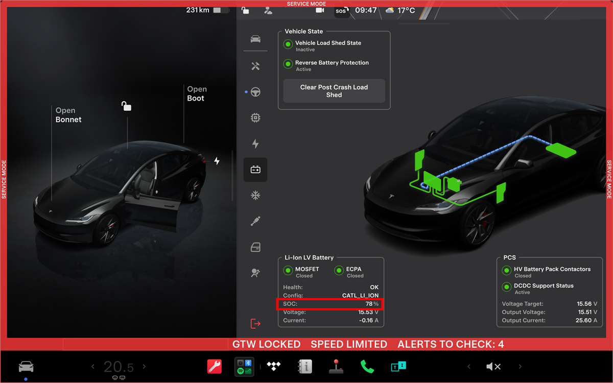Click the Reverse Battery Protection indicator
This screenshot has width=613, height=383.
pyautogui.click(x=288, y=64)
